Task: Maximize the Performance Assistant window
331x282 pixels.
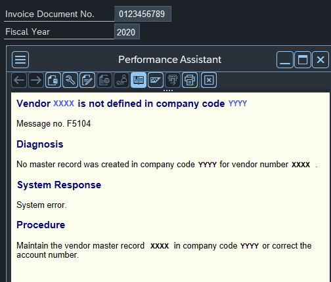Action: click(x=303, y=60)
